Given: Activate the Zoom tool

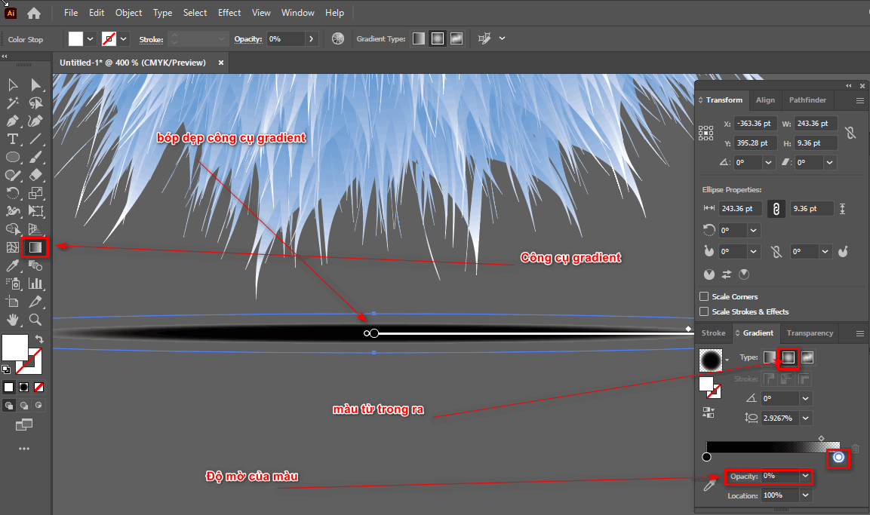Looking at the screenshot, I should pos(35,320).
